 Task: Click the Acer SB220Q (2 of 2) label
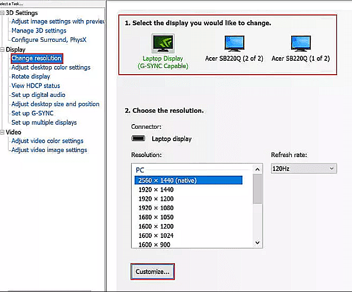pos(234,58)
